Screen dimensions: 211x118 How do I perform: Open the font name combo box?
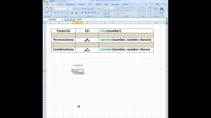[61, 9]
